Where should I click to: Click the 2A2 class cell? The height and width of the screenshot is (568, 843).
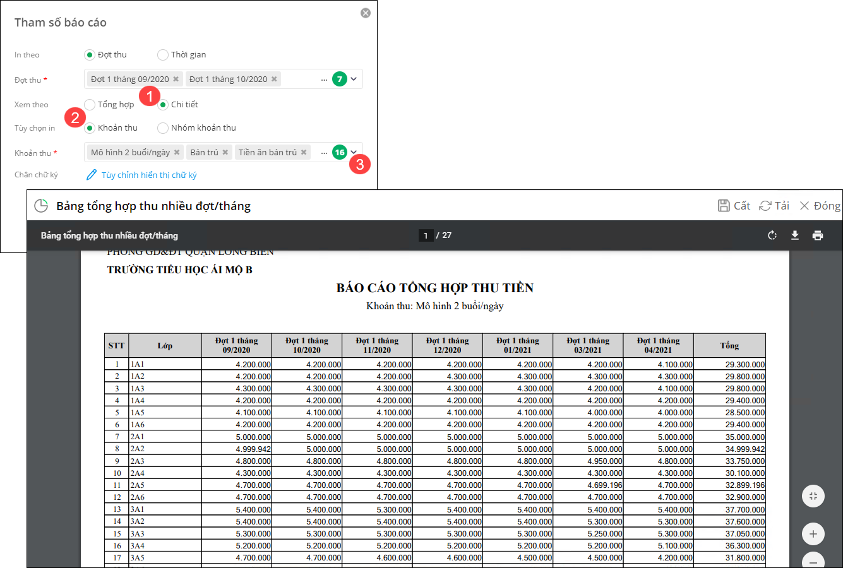pyautogui.click(x=165, y=449)
